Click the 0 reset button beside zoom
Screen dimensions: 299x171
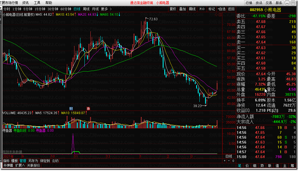click(233, 161)
